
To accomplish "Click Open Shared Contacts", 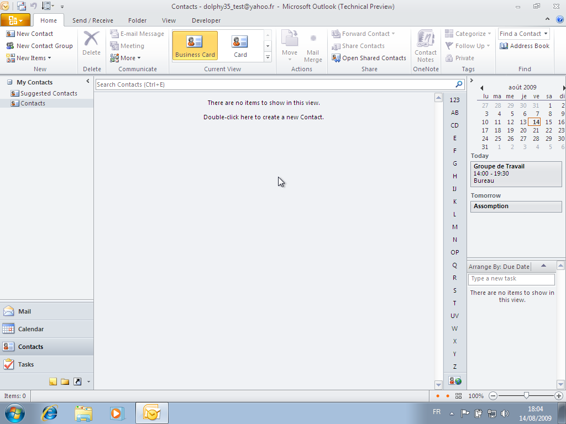I will [369, 58].
